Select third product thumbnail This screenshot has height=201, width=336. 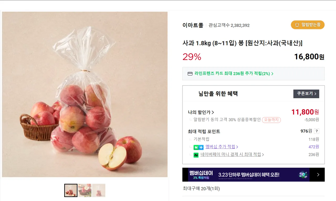tap(99, 191)
